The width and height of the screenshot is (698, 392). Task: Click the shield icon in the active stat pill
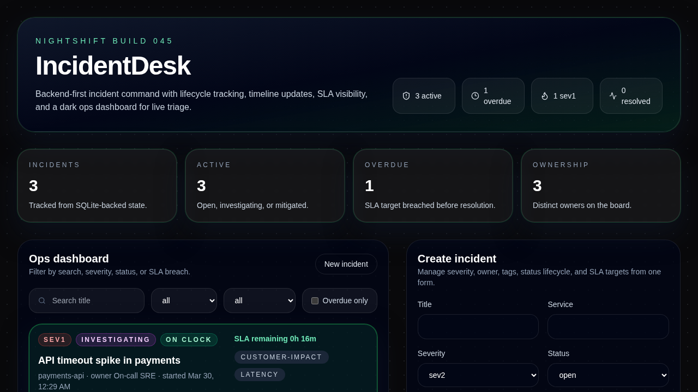pos(406,96)
